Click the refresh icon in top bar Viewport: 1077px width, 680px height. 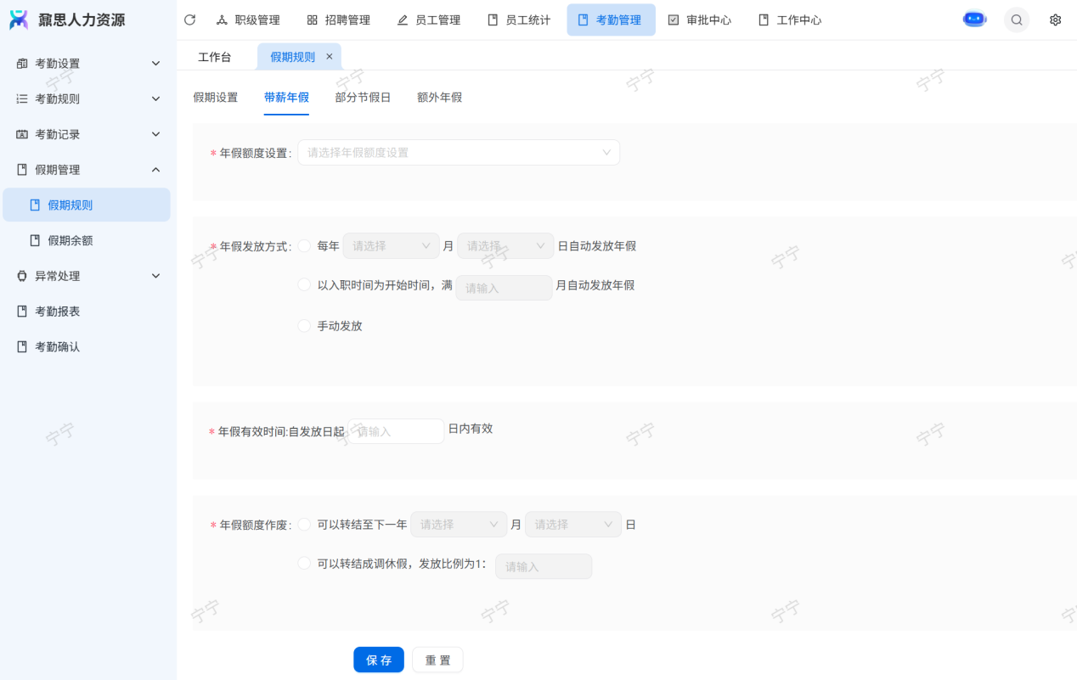189,20
